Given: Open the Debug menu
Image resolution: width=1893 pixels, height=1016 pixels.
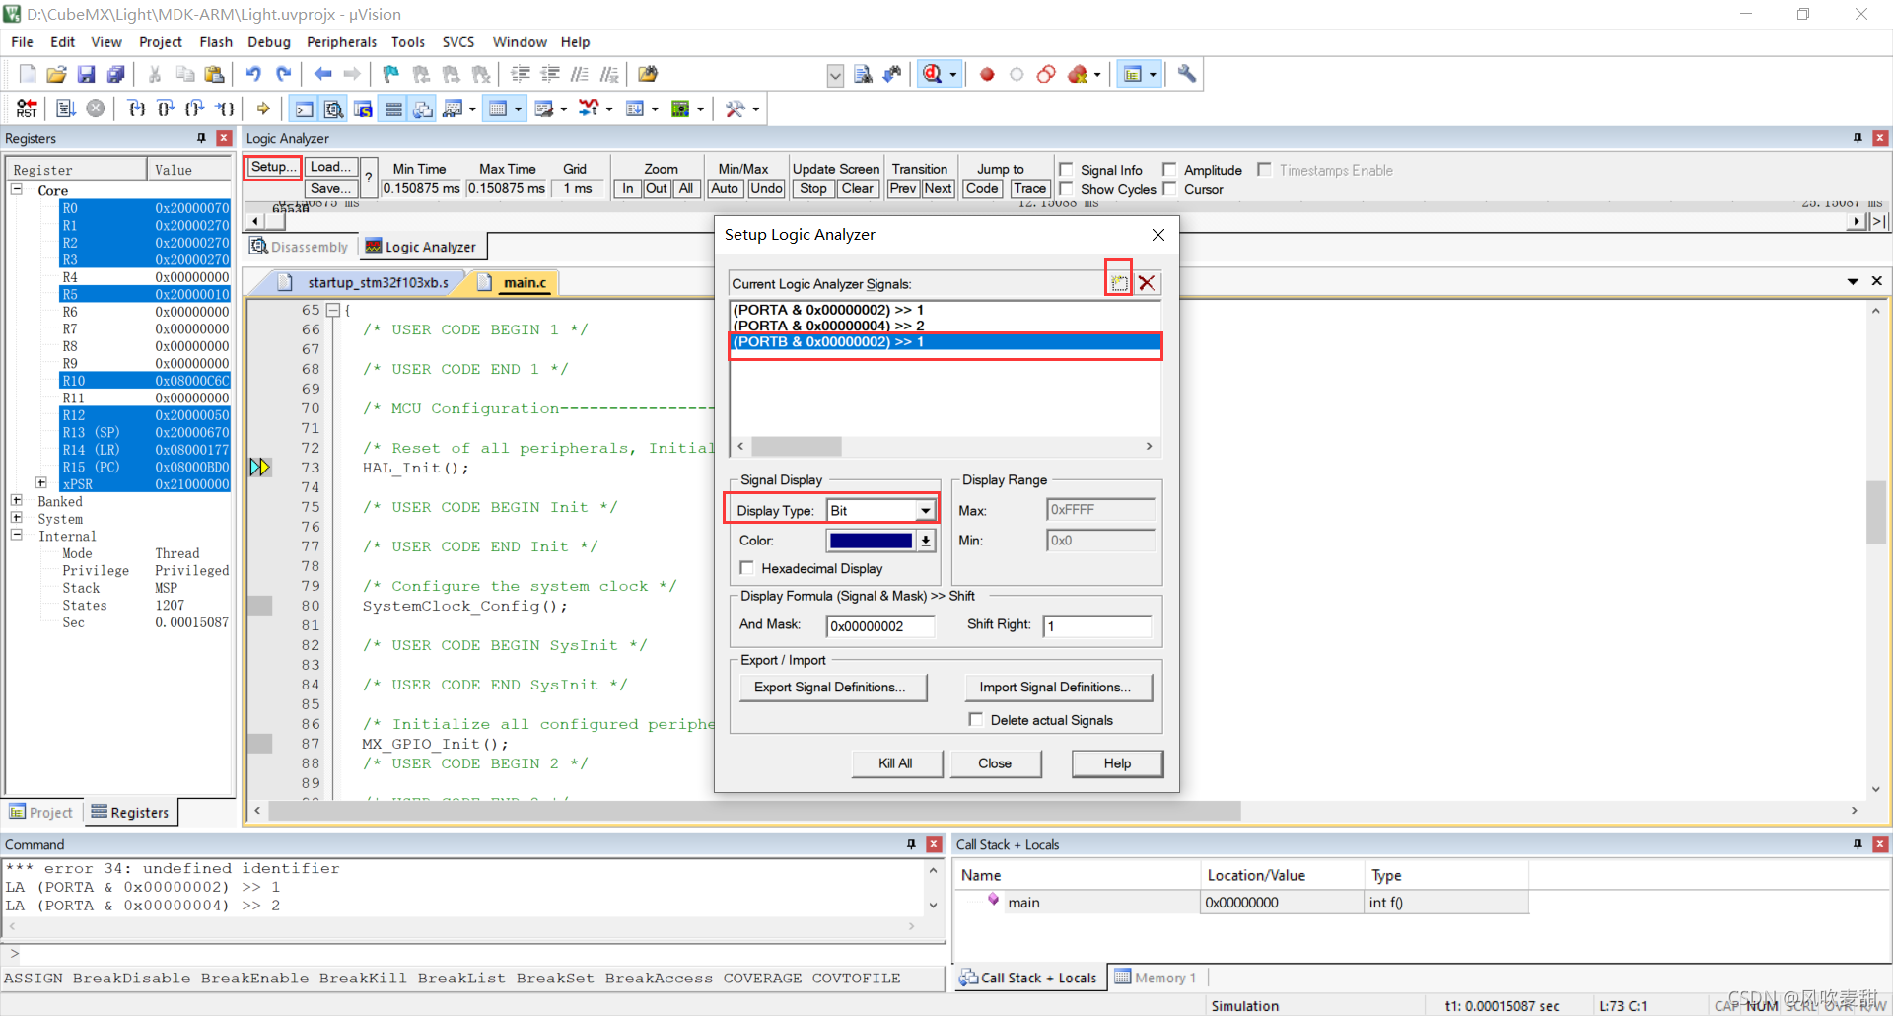Looking at the screenshot, I should click(268, 42).
